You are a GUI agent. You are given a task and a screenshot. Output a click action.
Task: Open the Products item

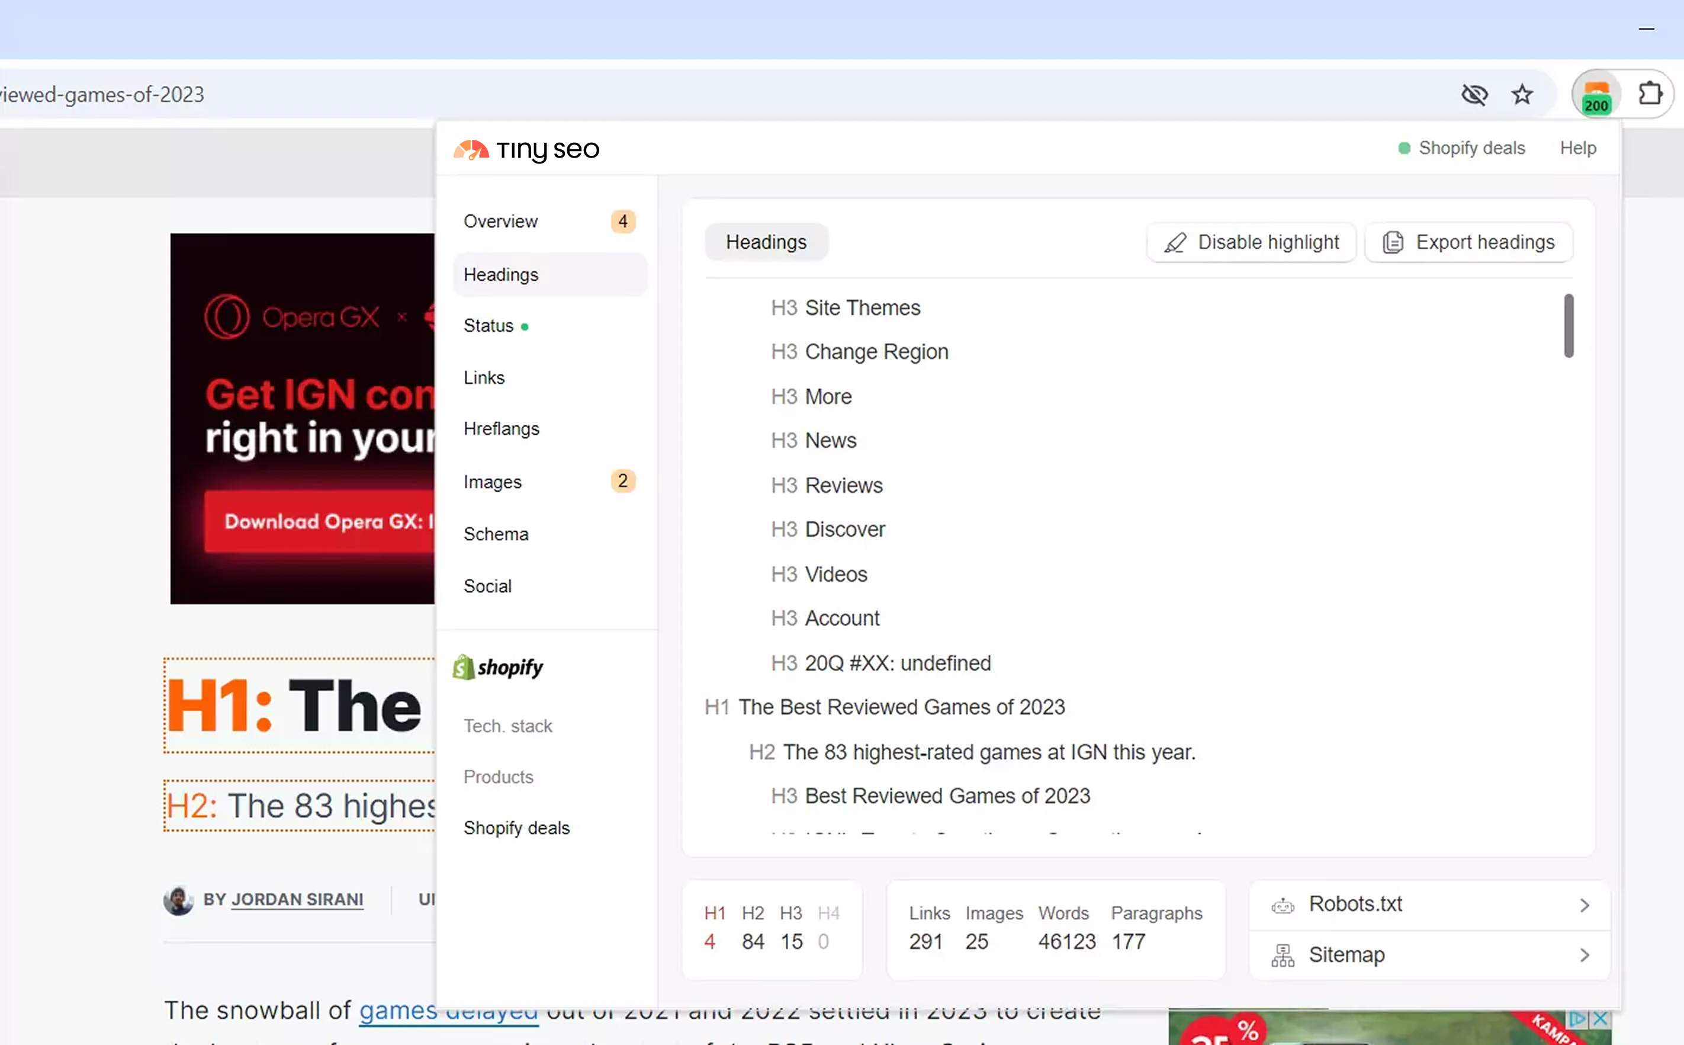(x=498, y=777)
